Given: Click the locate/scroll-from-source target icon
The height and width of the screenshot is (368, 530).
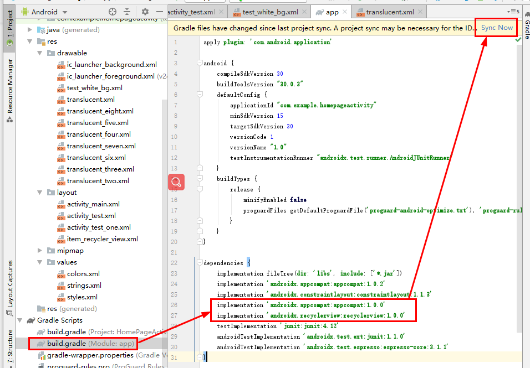Looking at the screenshot, I should point(113,12).
